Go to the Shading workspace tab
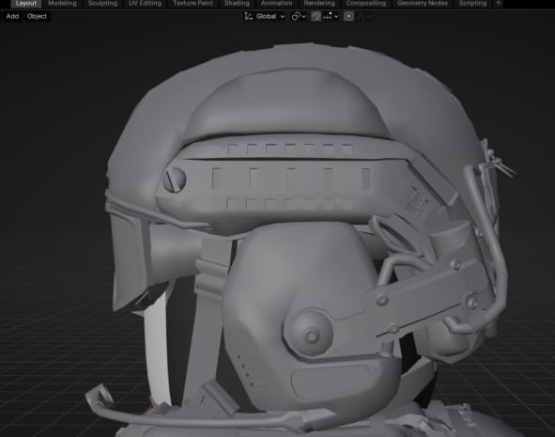Screen dimensions: 555x437 coord(237,3)
